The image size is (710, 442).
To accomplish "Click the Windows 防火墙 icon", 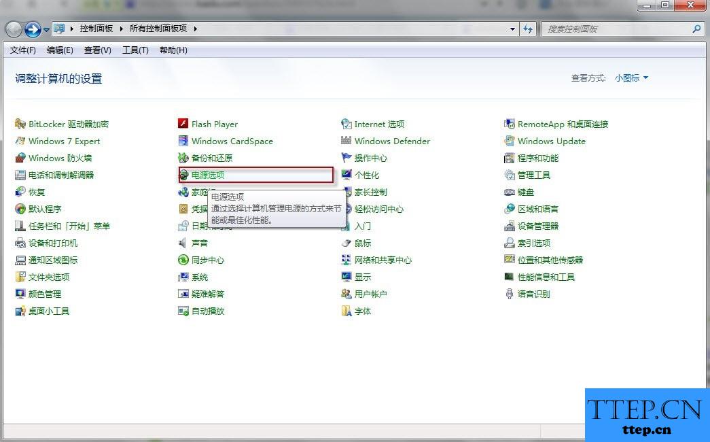I will (20, 158).
